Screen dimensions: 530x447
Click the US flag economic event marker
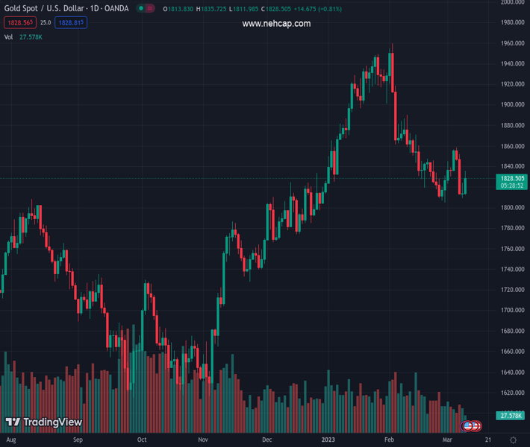[469, 426]
